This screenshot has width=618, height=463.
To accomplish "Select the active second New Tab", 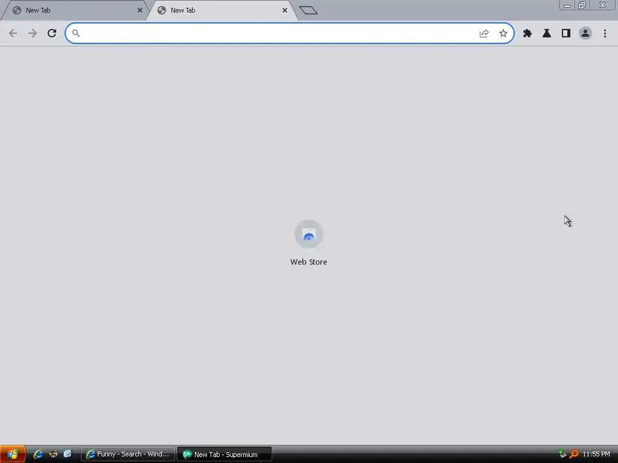I will pos(222,10).
